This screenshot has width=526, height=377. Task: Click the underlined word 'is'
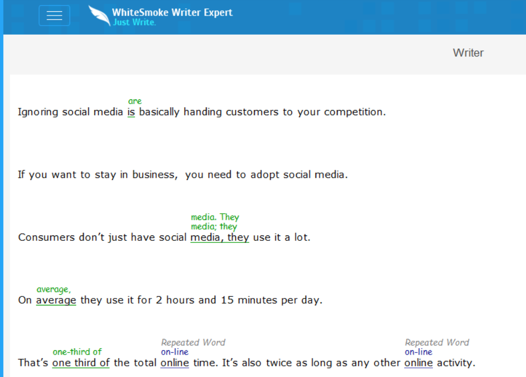tap(131, 112)
